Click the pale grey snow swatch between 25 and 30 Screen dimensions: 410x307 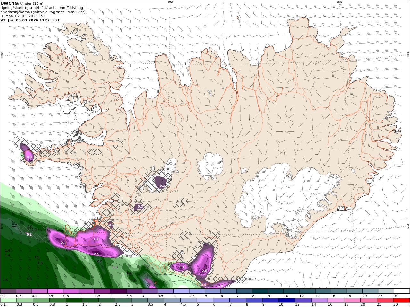386,291
